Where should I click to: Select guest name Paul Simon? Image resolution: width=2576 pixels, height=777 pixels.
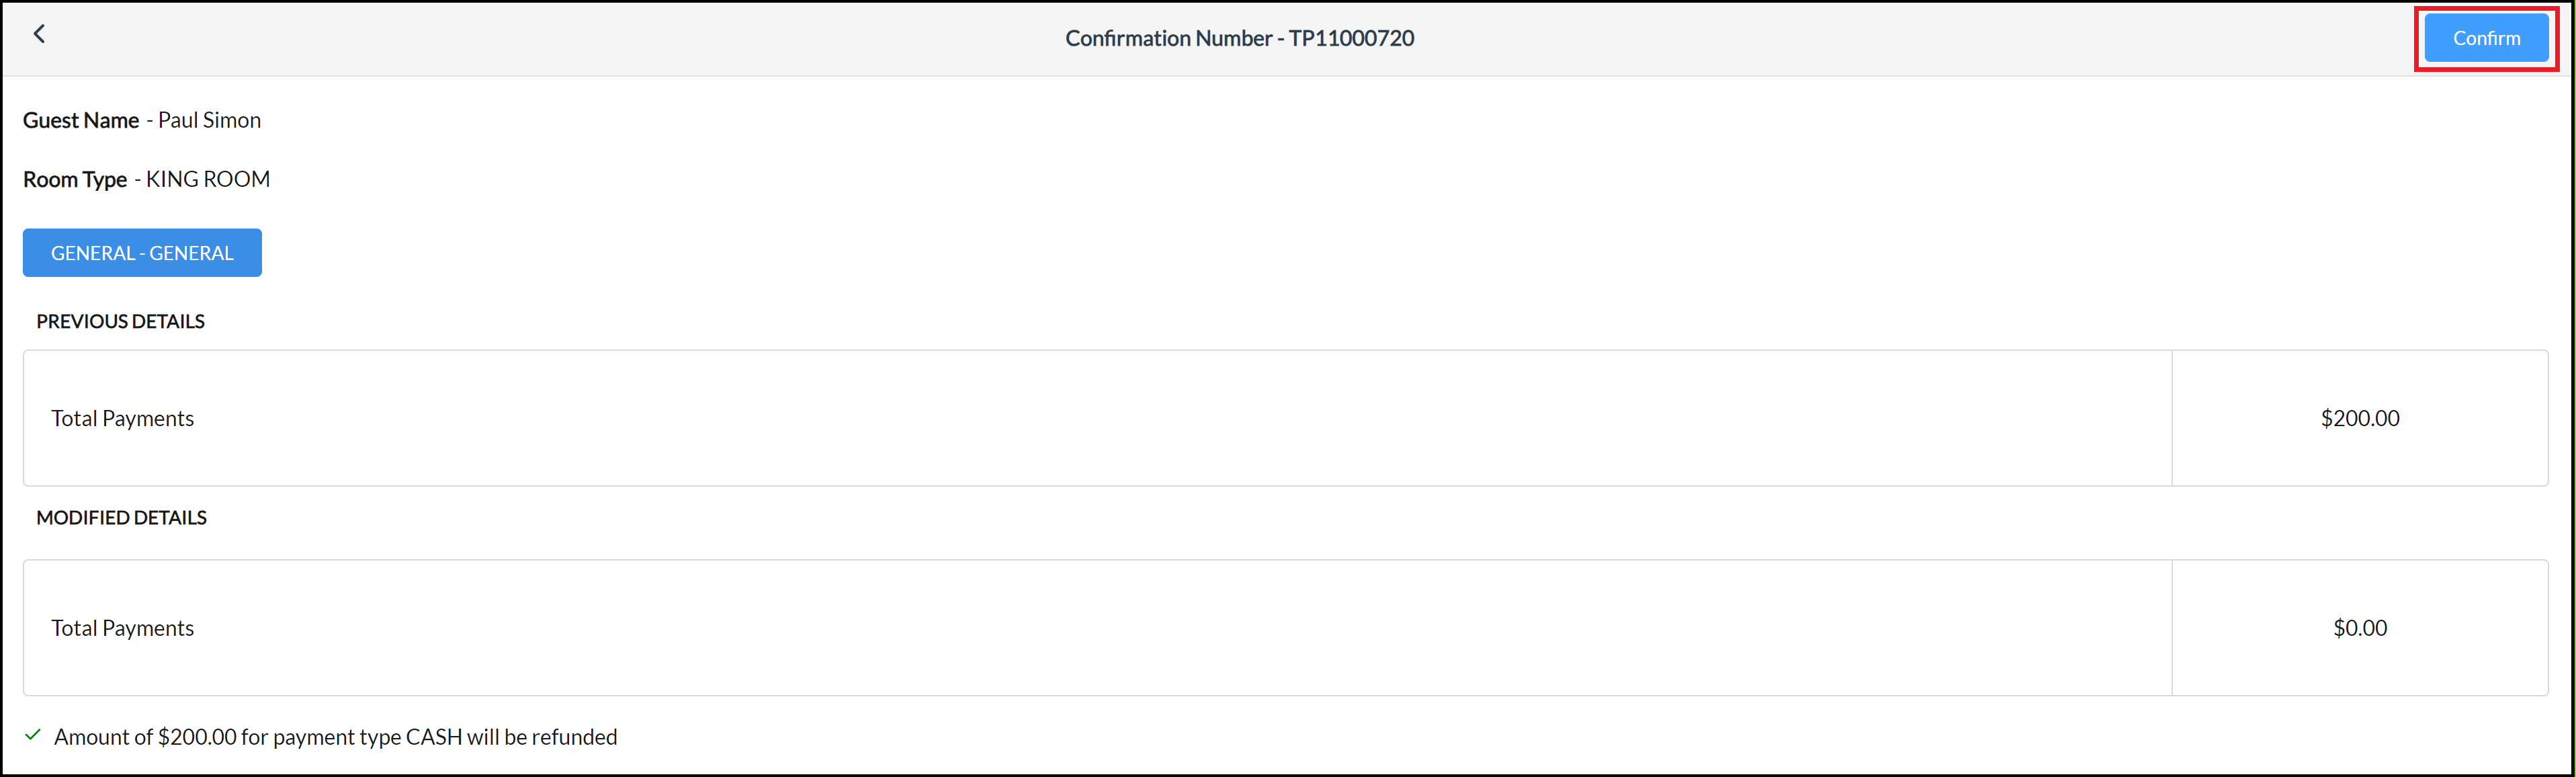(208, 119)
